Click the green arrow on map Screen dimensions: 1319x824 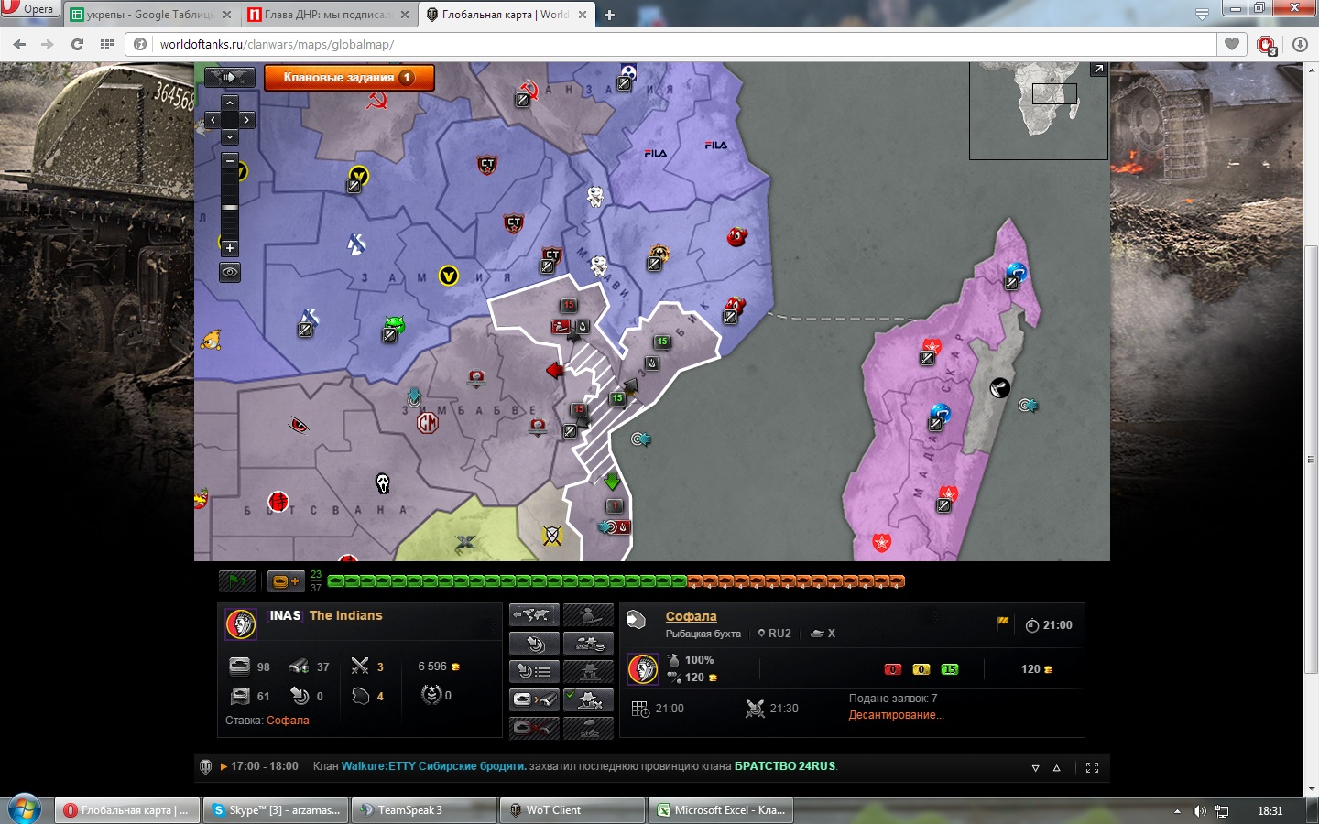point(612,481)
